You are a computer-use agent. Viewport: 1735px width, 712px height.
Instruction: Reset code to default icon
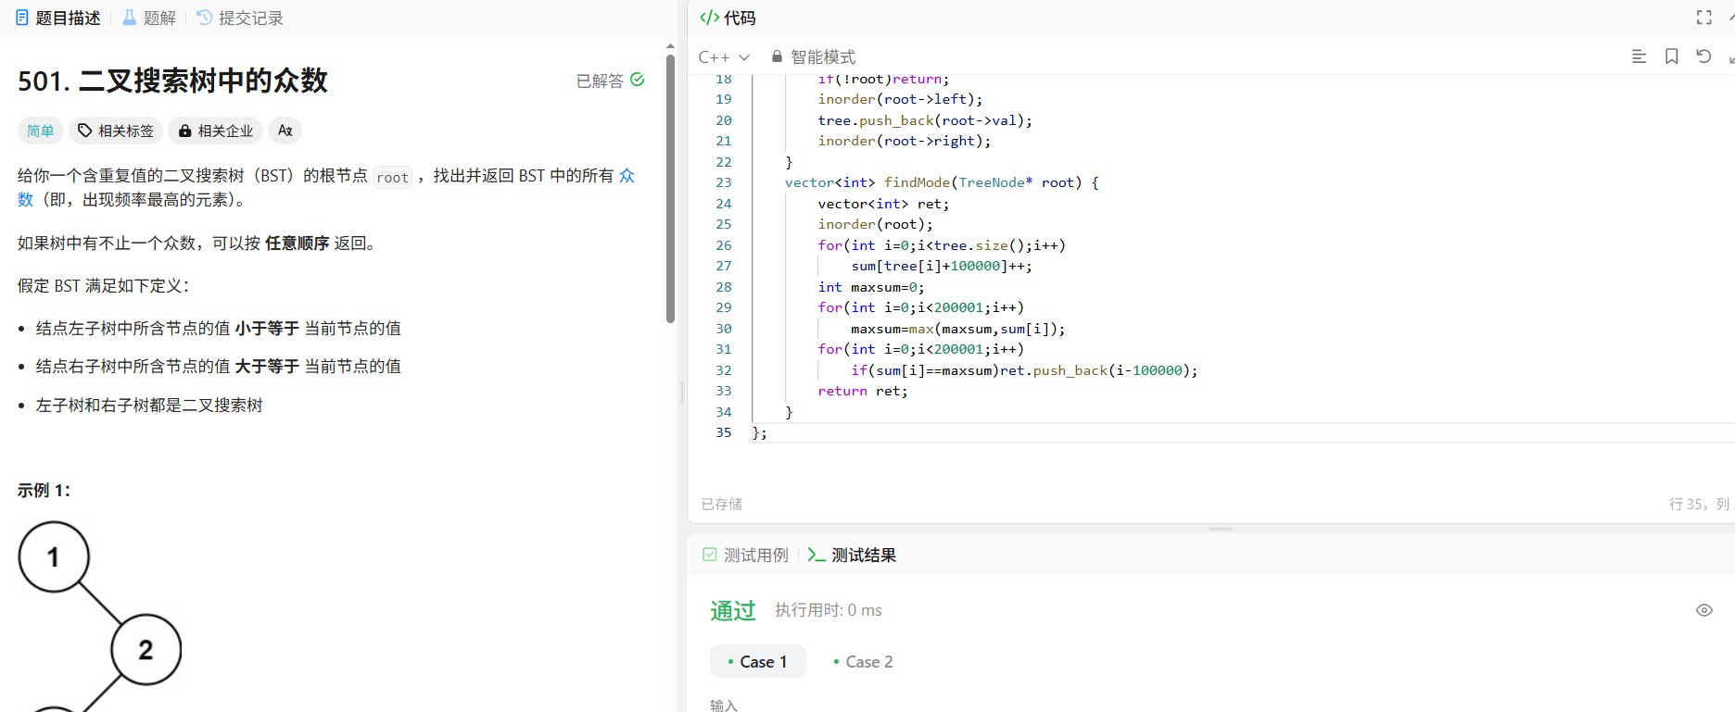[x=1703, y=56]
